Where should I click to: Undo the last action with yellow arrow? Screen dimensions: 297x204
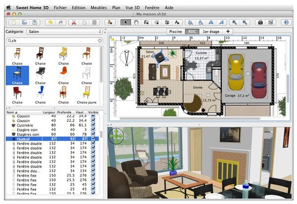click(50, 22)
